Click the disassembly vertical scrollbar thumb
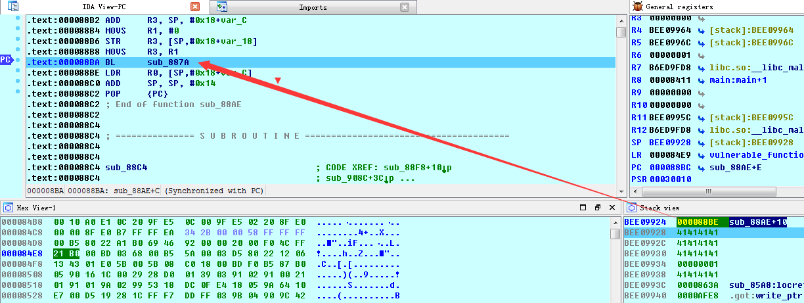804x303 pixels. 621,32
